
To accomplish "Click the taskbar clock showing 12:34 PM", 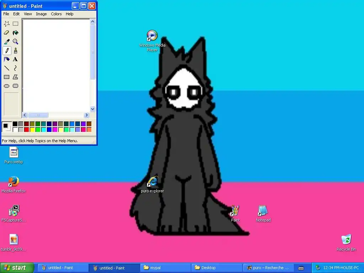I will coord(341,268).
